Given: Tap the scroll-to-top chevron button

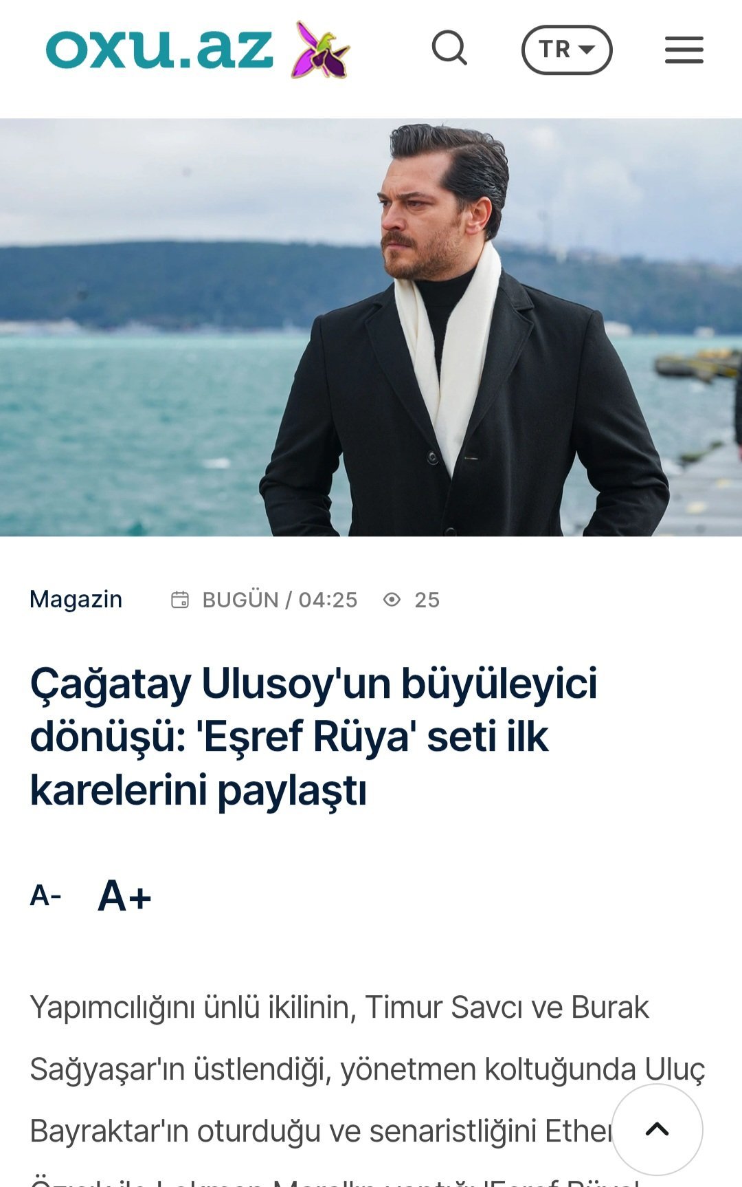Looking at the screenshot, I should [x=657, y=1129].
